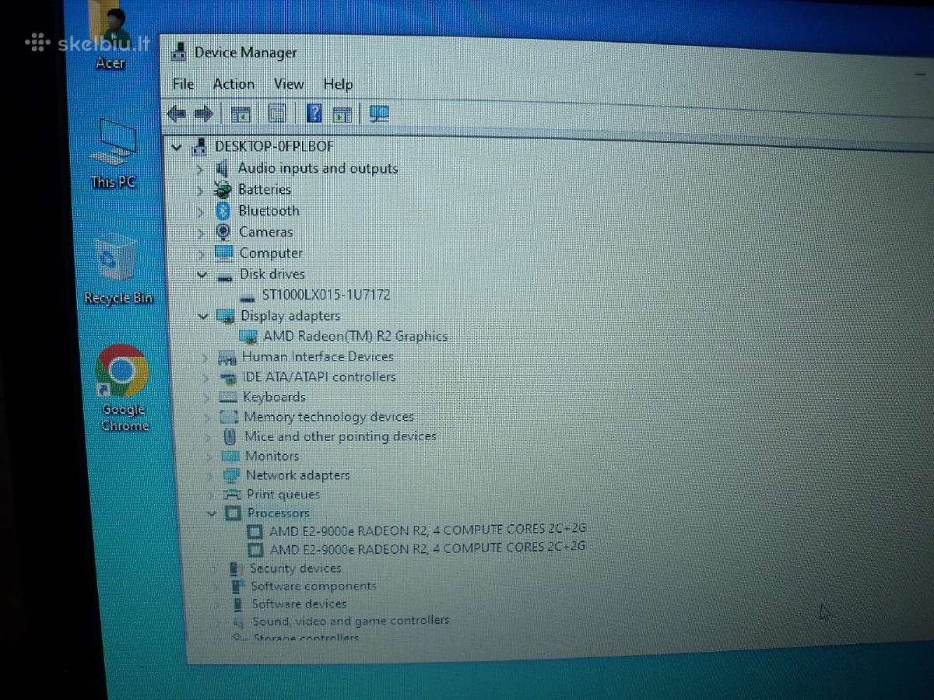Click the blue Help question-mark toolbar icon

(314, 114)
